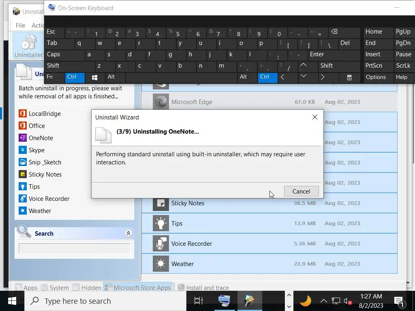Switch to the Apps tab

point(26,288)
